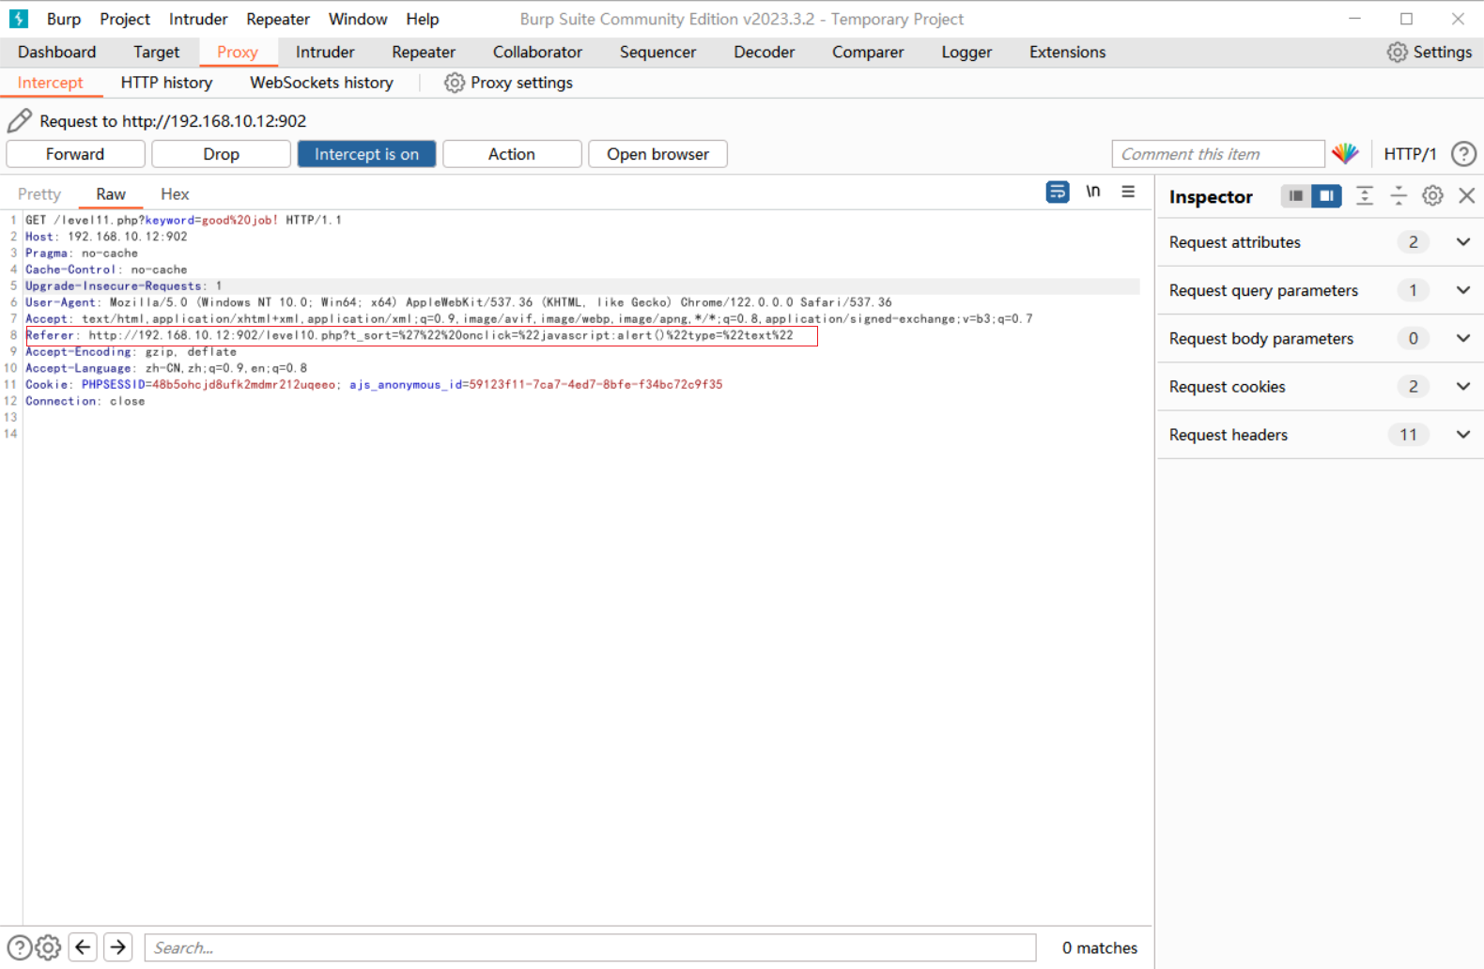
Task: Click the pencil edit target icon
Action: click(20, 121)
